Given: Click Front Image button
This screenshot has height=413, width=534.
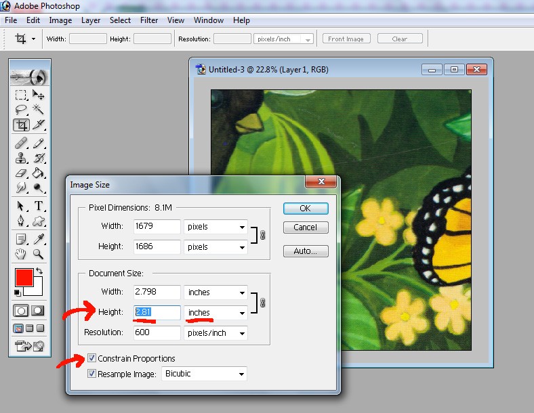Looking at the screenshot, I should 346,39.
